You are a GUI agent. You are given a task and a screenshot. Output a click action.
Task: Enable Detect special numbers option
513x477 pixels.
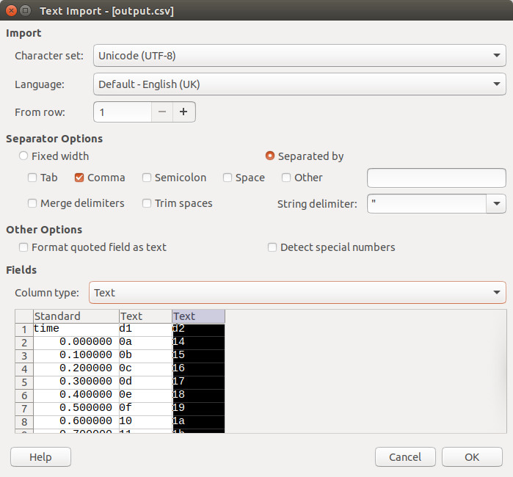(272, 247)
